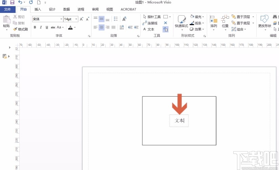Toggle underline formatting

click(x=47, y=27)
